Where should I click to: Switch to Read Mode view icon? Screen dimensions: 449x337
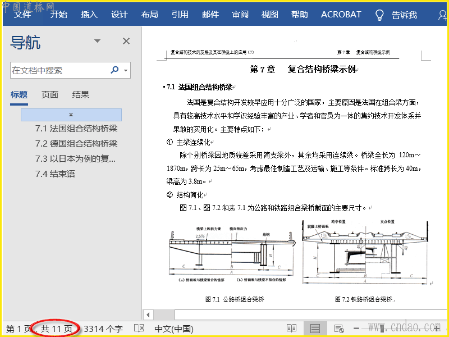pos(291,329)
